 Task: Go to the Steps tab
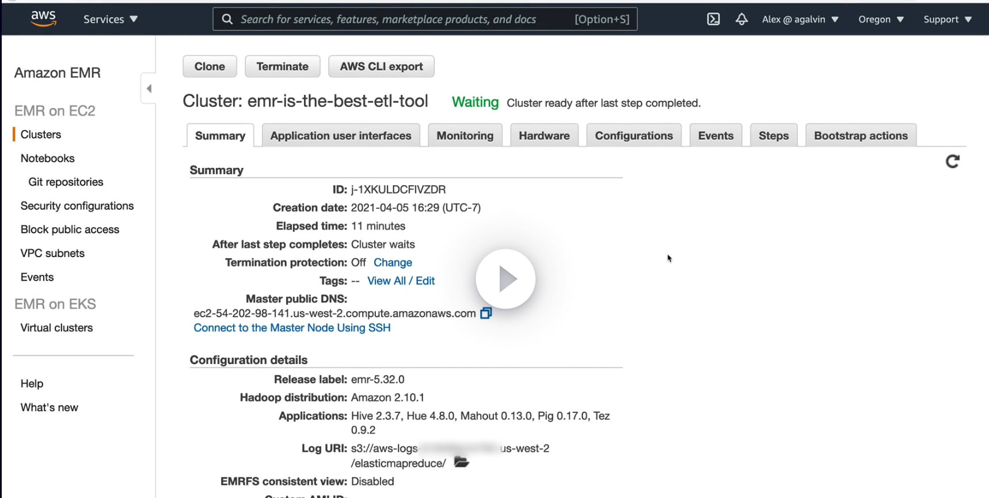pyautogui.click(x=773, y=136)
